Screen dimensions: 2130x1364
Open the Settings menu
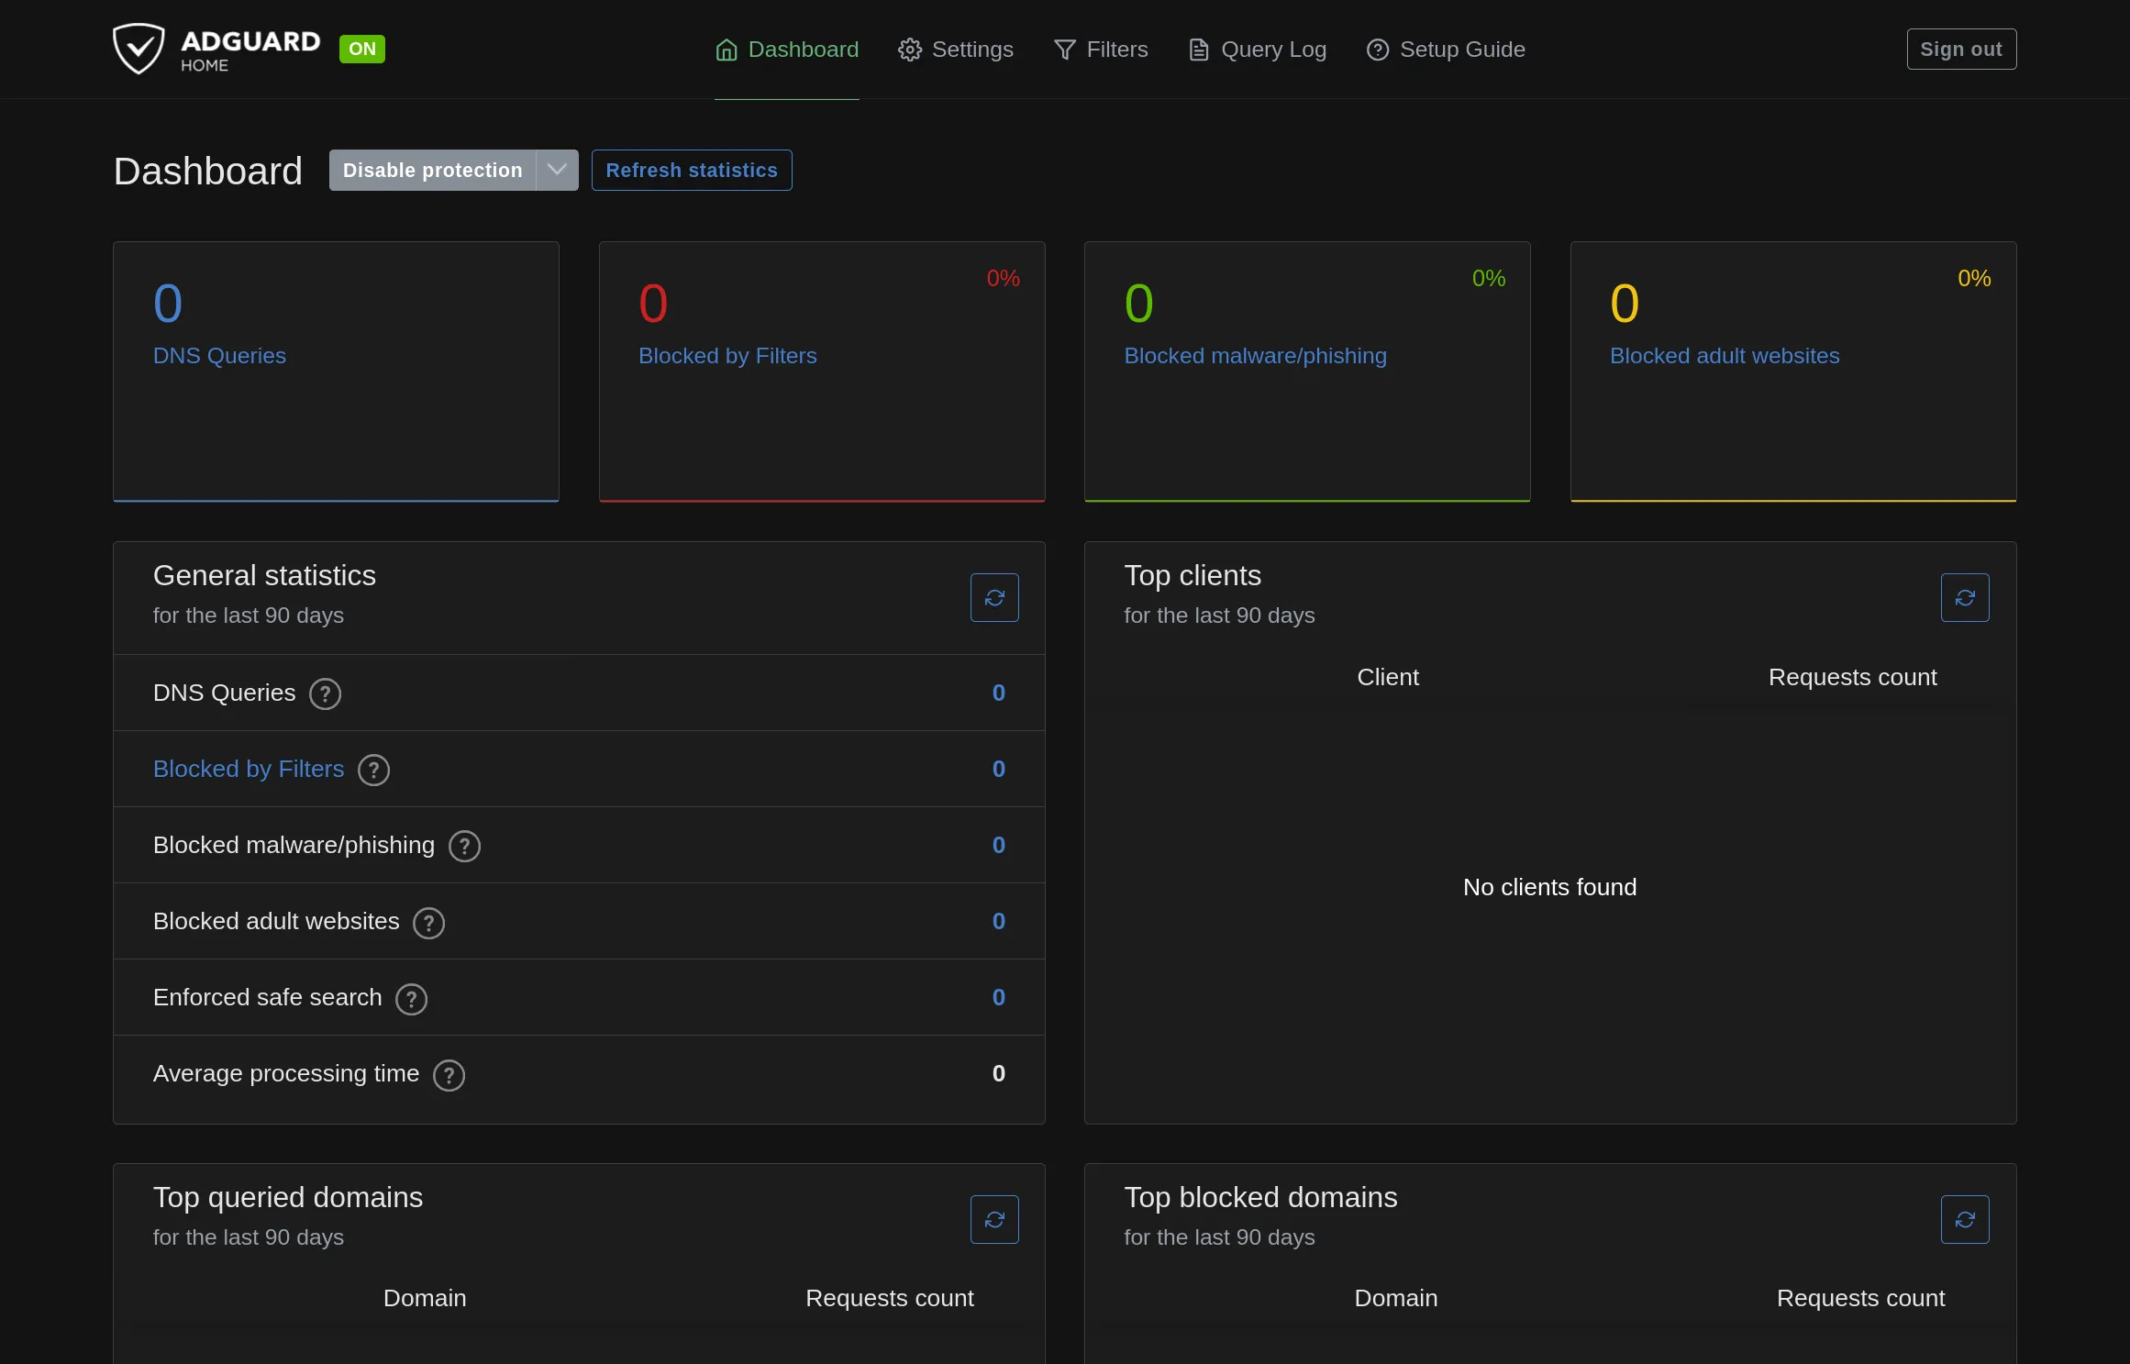point(955,50)
